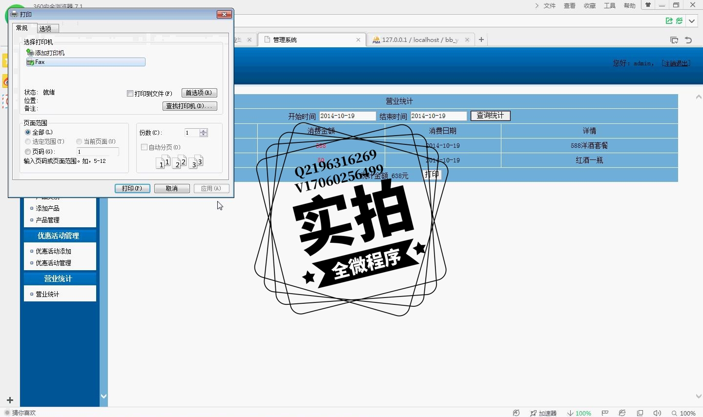The height and width of the screenshot is (417, 703).
Task: Click the 打印 button on statistics page
Action: click(x=432, y=174)
